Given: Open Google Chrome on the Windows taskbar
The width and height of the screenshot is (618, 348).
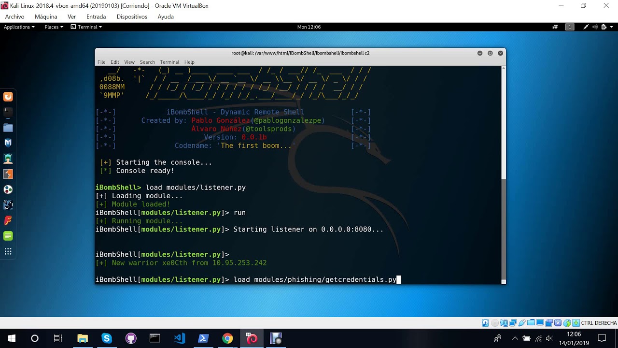Looking at the screenshot, I should [227, 338].
